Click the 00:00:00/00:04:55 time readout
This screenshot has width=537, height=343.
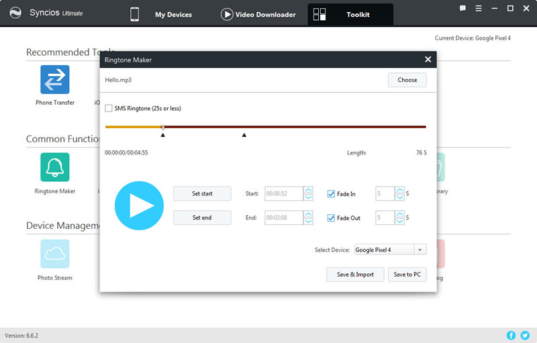(x=126, y=152)
